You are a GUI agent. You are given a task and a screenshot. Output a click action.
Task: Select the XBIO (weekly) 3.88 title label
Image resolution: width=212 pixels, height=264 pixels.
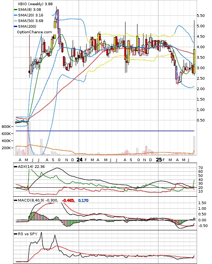[35, 4]
